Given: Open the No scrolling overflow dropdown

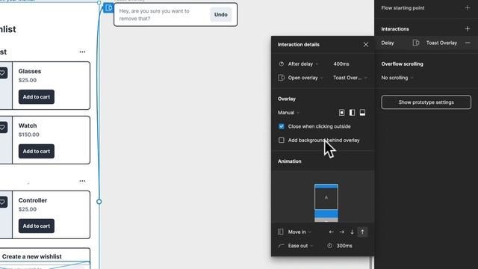Looking at the screenshot, I should (x=397, y=78).
